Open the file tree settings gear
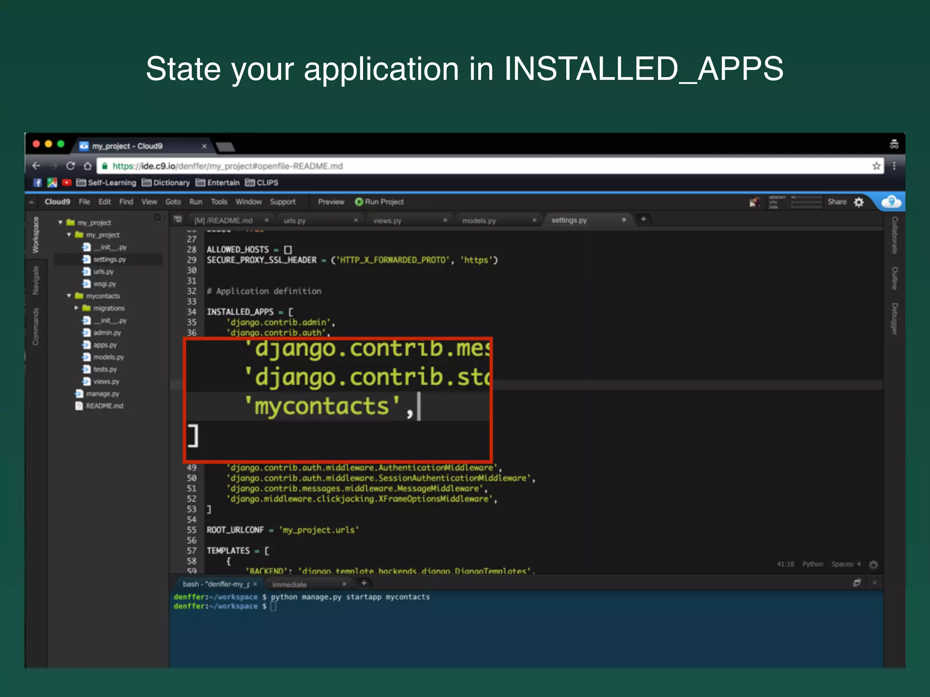930x697 pixels. point(158,218)
